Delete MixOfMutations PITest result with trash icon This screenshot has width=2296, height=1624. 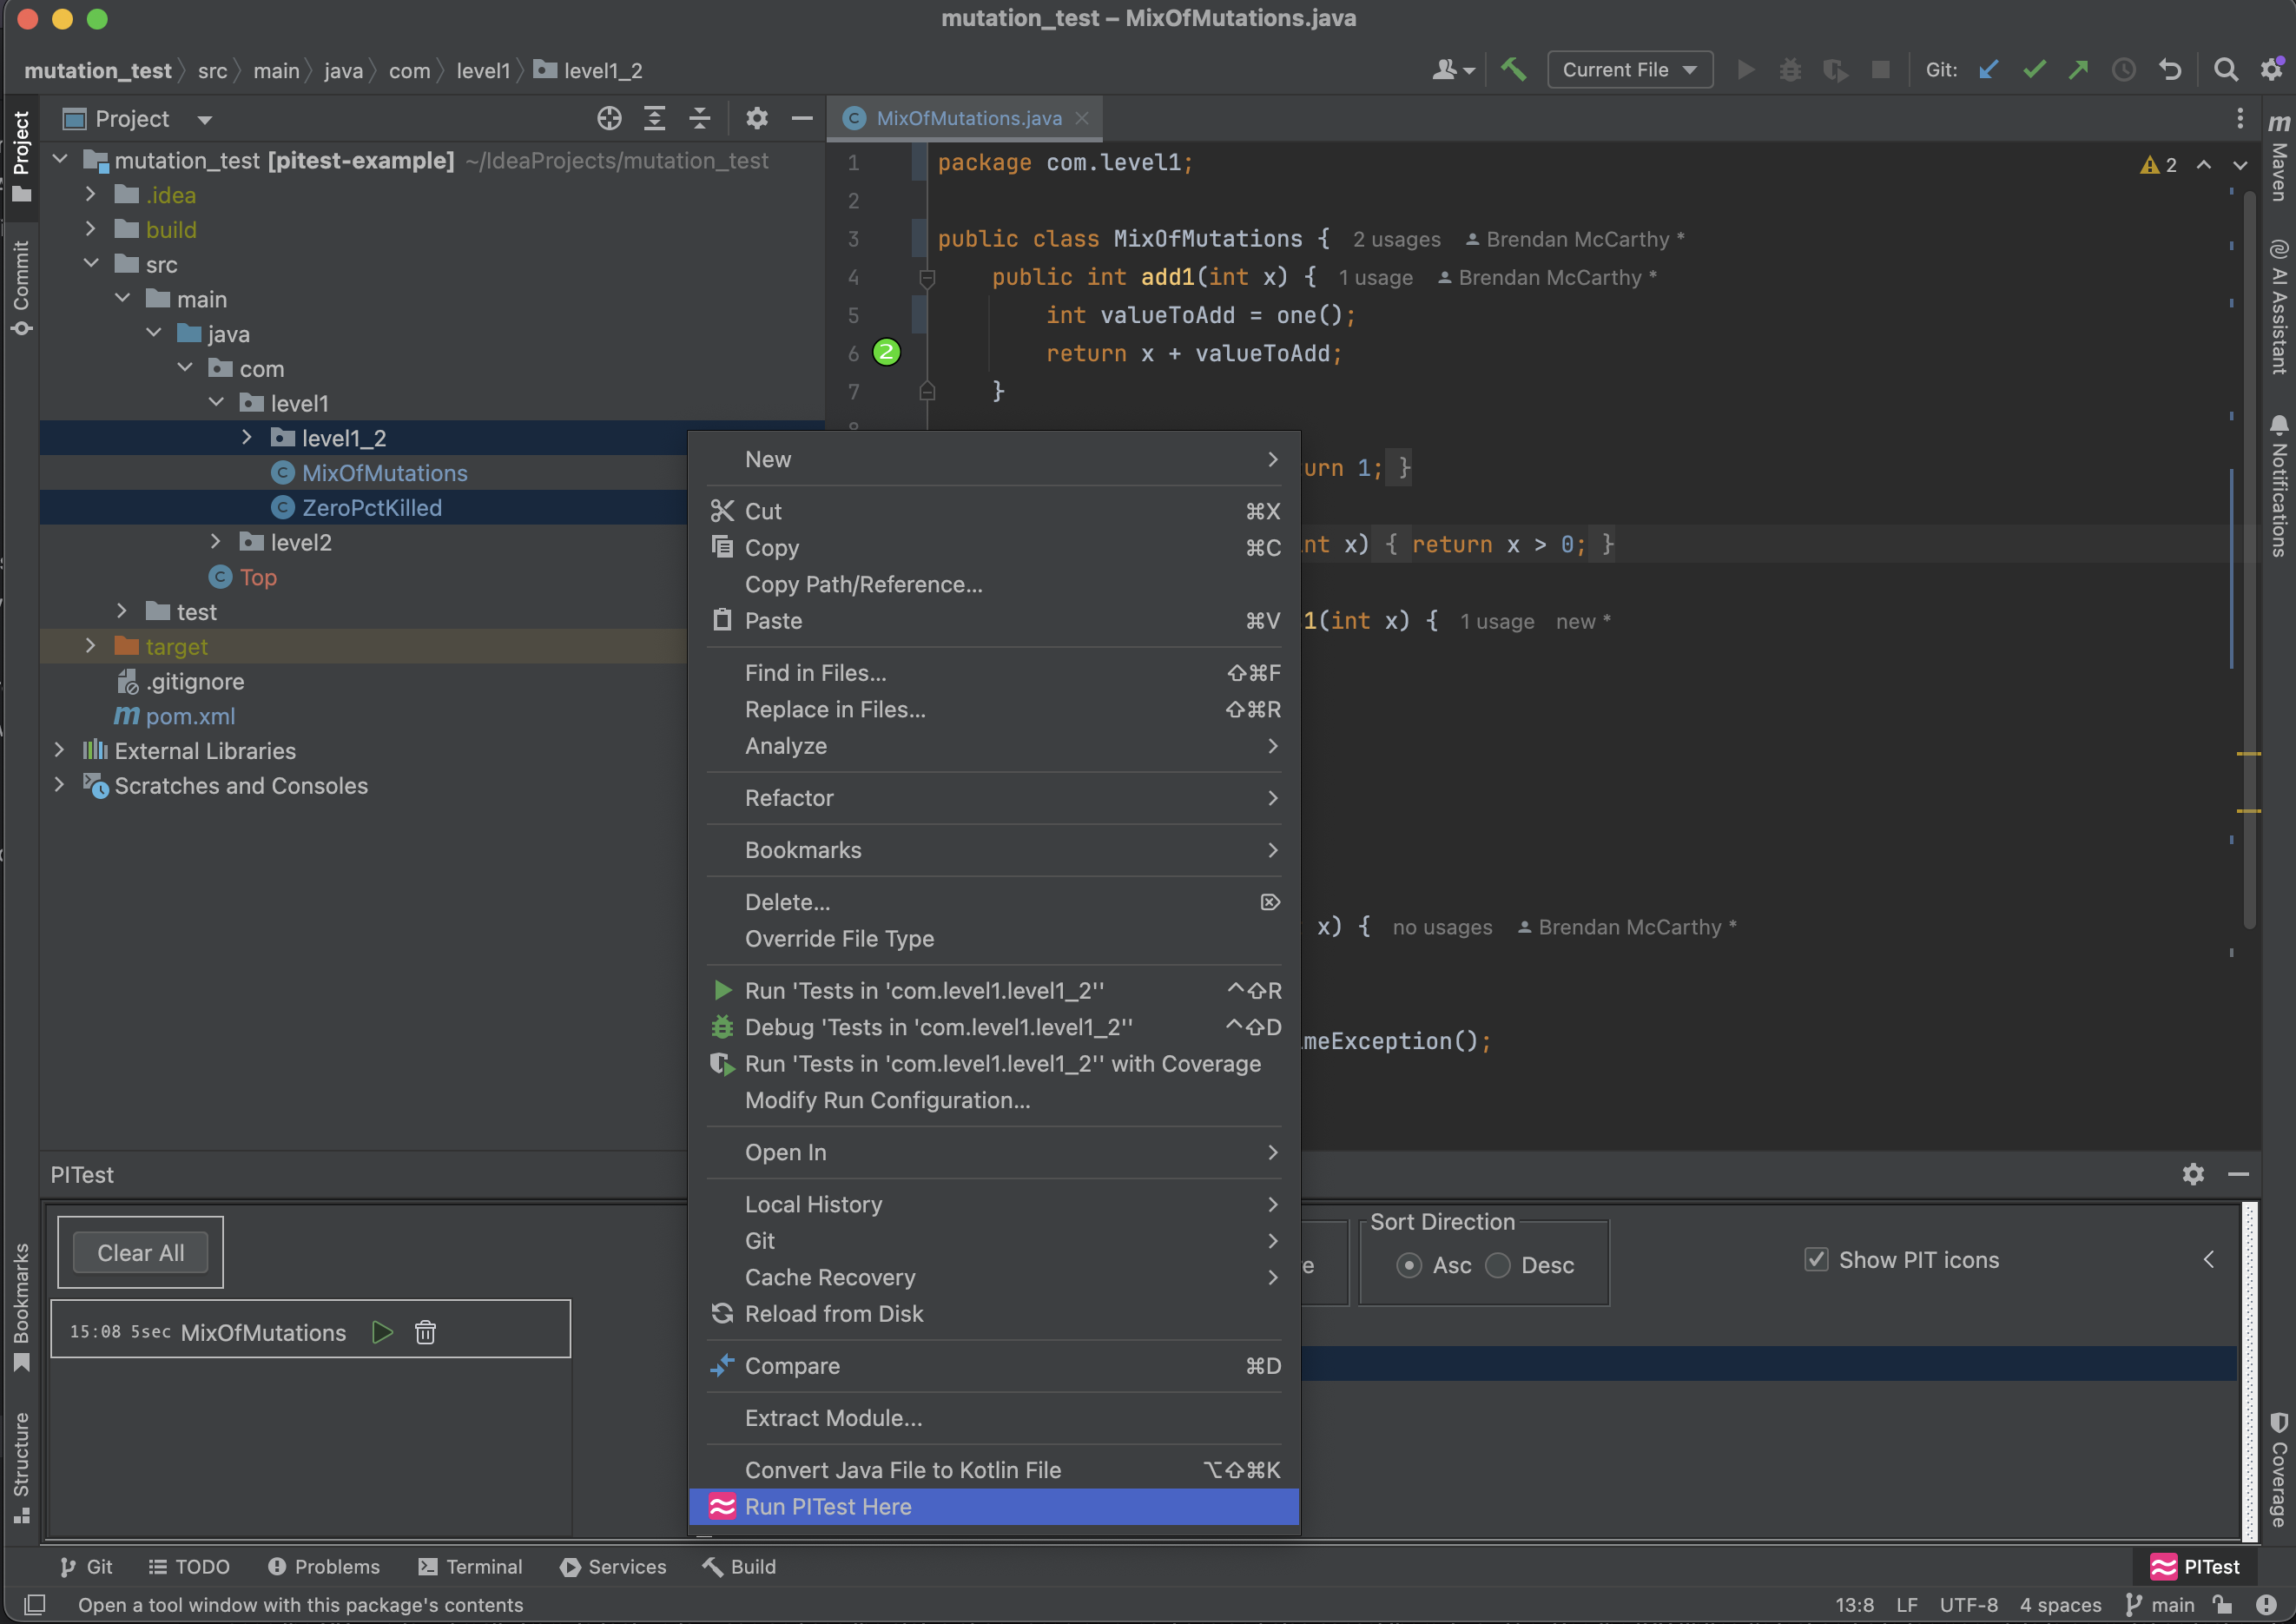click(425, 1332)
